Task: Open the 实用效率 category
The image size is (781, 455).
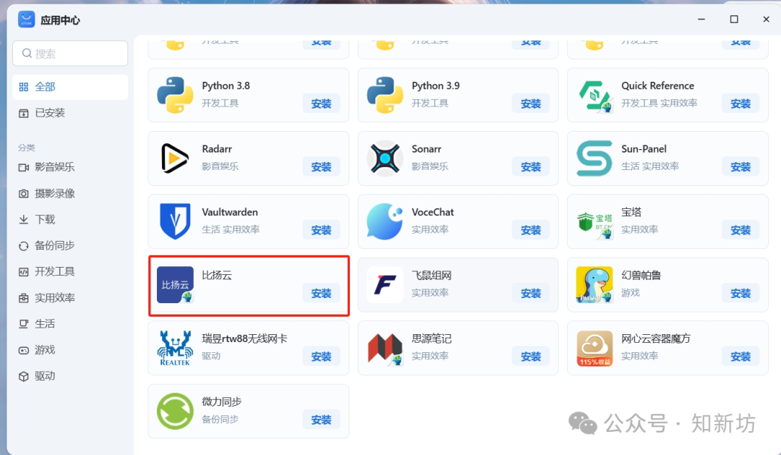Action: click(x=70, y=298)
